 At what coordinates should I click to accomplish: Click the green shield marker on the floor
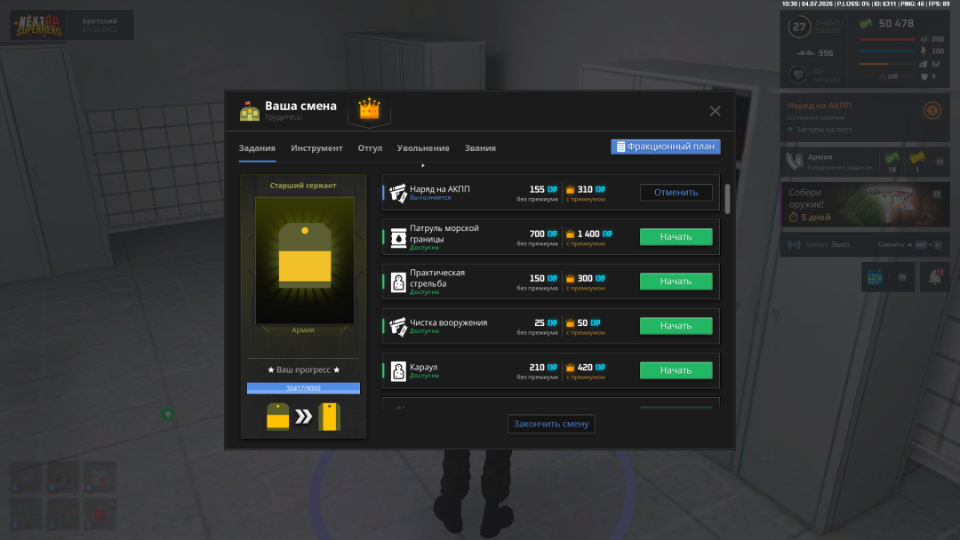pyautogui.click(x=168, y=414)
